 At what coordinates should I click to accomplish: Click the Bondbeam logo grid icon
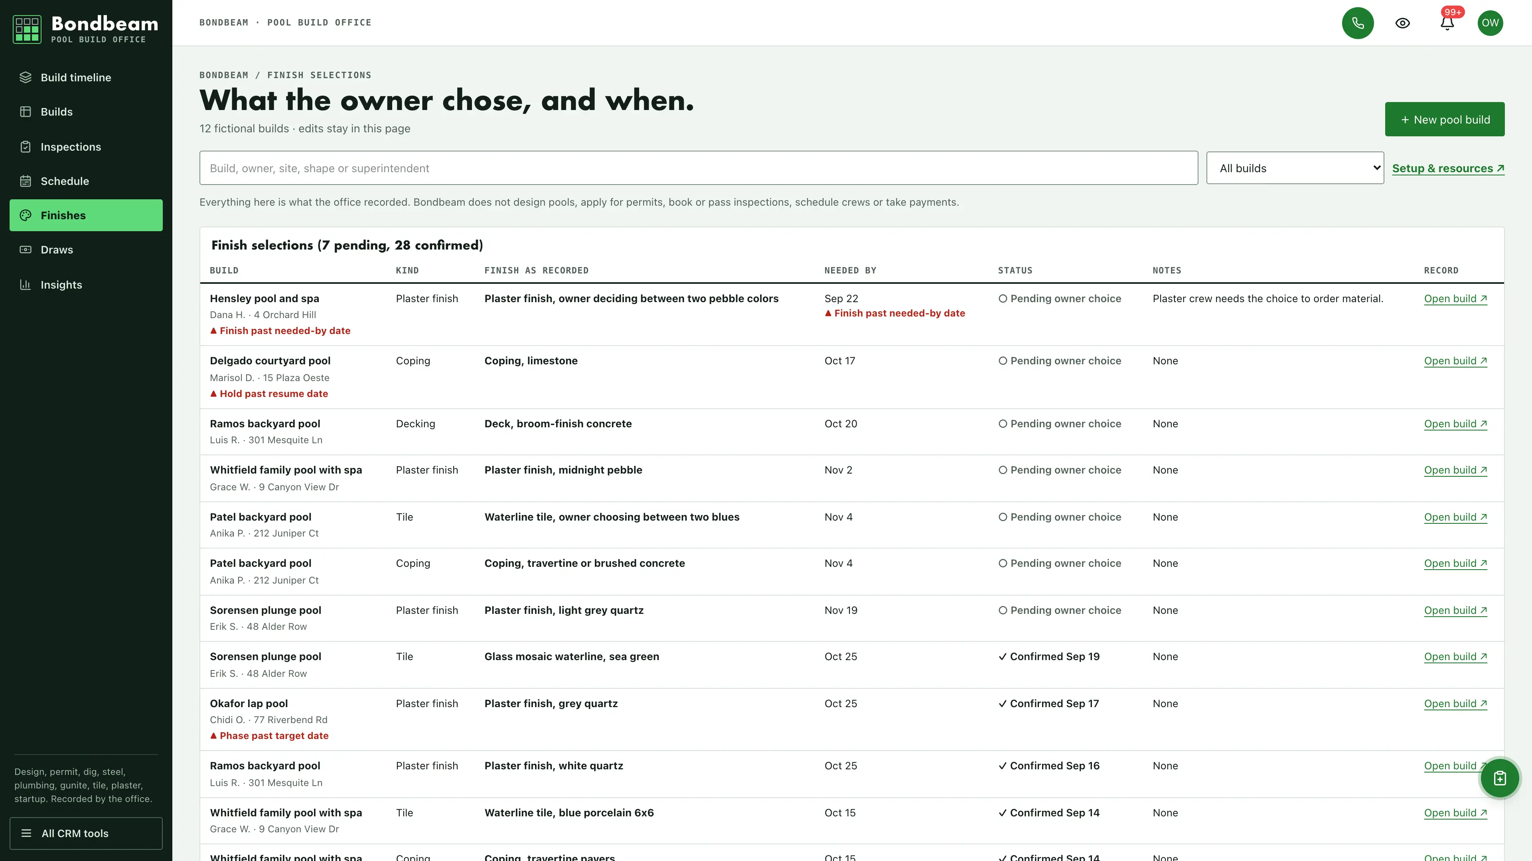[28, 29]
